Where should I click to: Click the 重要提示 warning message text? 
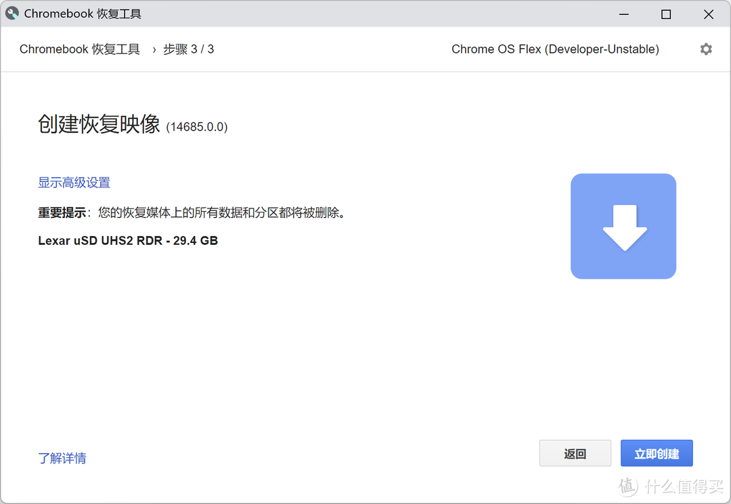tap(193, 212)
